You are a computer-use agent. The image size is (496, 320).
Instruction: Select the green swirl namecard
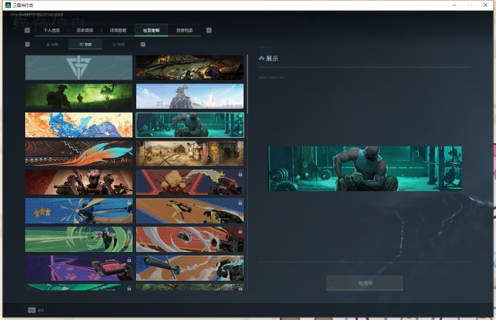78,239
